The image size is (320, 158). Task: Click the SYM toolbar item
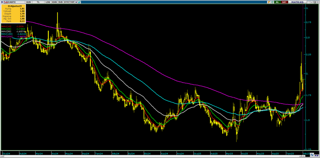point(66,2)
